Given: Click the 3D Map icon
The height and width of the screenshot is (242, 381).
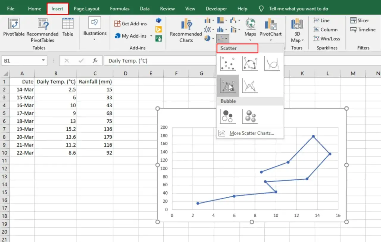Looking at the screenshot, I should [x=297, y=24].
